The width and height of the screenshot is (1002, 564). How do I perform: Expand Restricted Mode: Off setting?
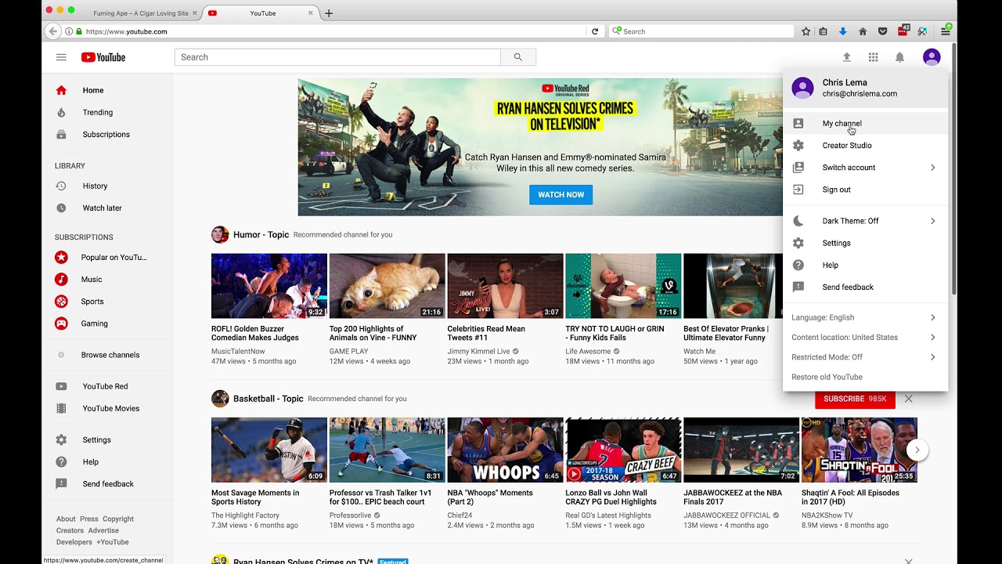click(x=865, y=357)
